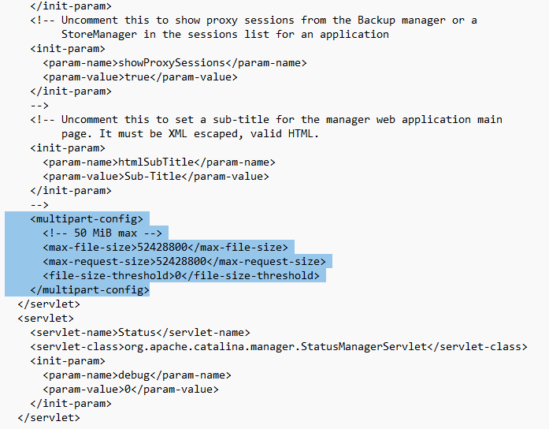Click the max-file-size value 52428800
549x429 pixels.
[x=162, y=247]
